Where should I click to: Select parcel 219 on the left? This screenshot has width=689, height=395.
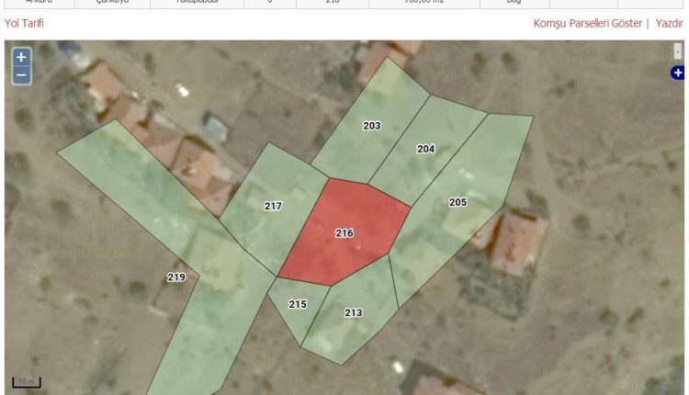click(x=176, y=277)
